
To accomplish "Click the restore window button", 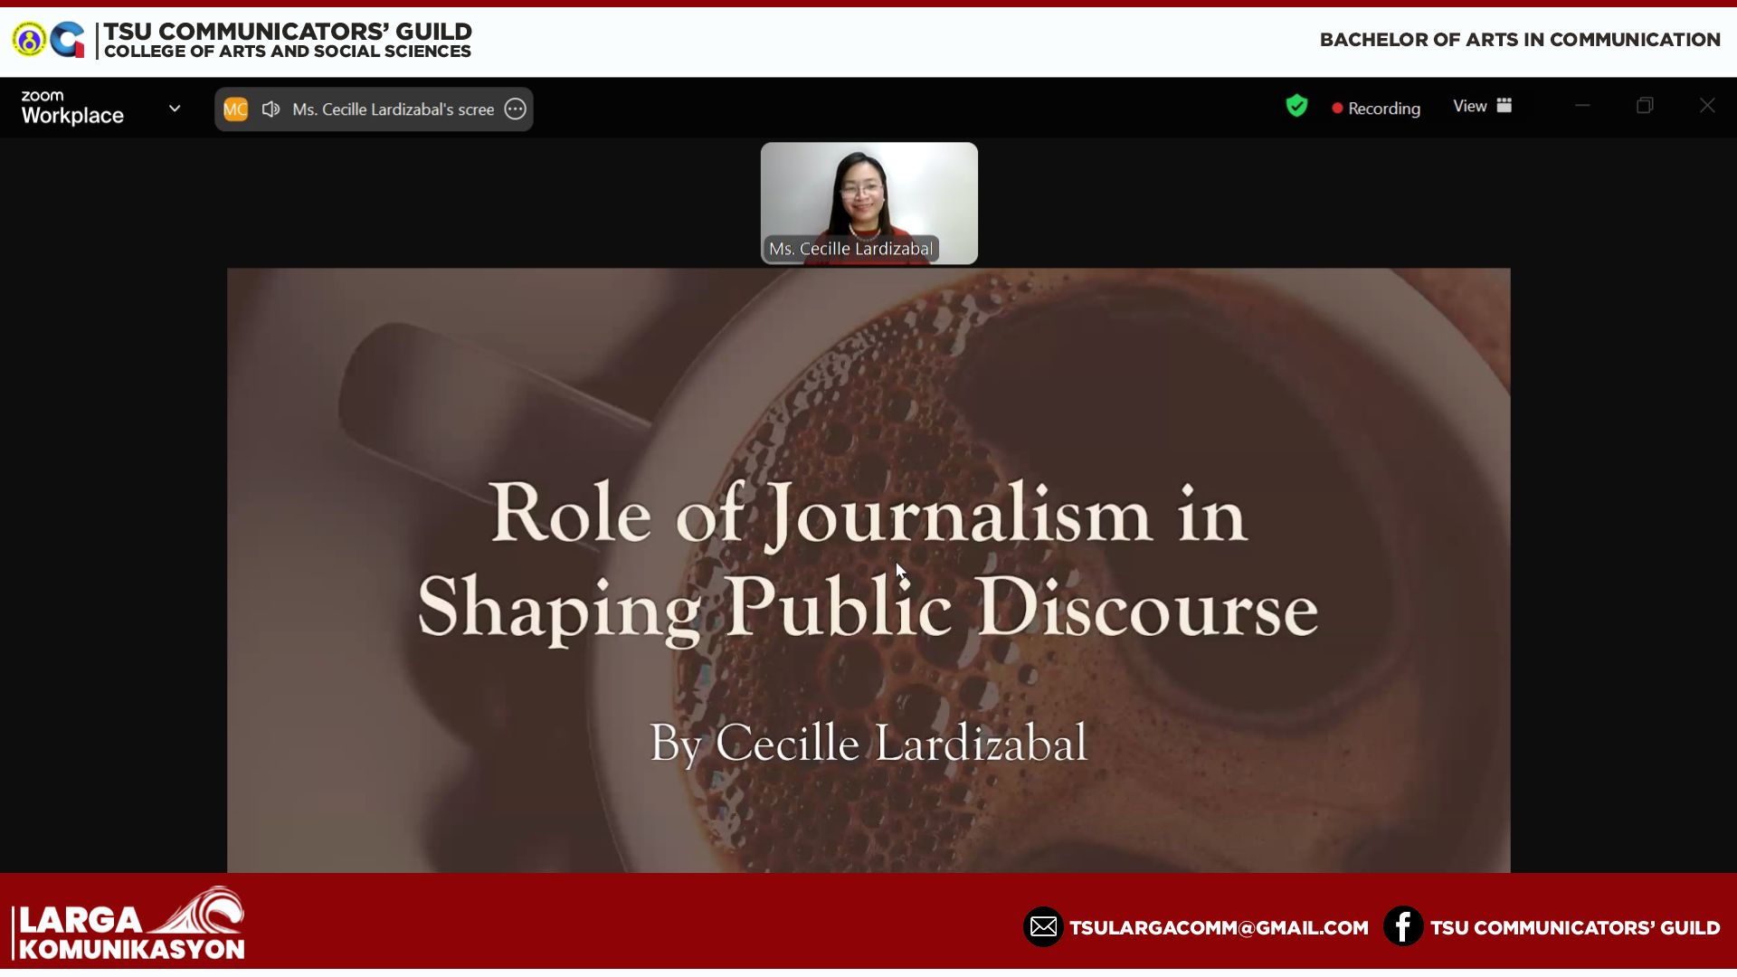I will 1645,106.
